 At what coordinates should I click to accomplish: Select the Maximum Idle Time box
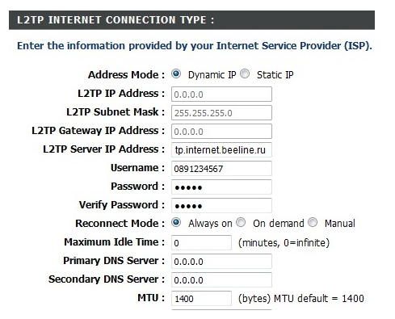tap(201, 242)
